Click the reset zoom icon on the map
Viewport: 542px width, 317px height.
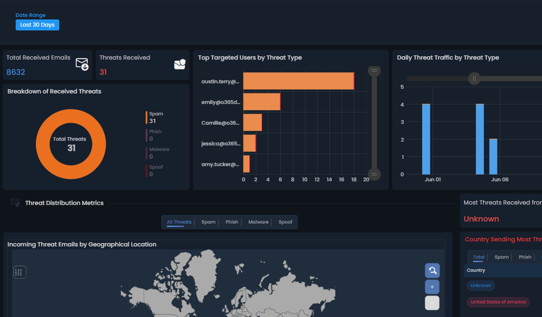(x=432, y=270)
